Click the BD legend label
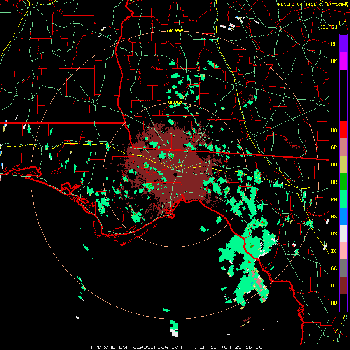 click(334, 165)
